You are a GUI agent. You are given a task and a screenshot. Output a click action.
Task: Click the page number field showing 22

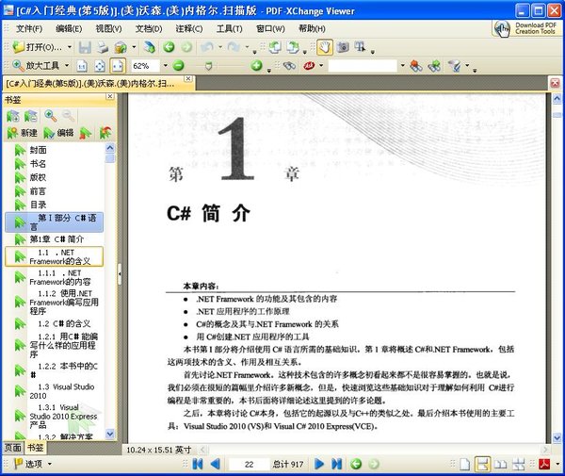point(249,464)
